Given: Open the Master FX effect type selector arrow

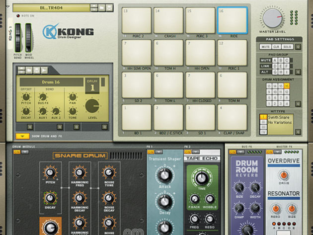Looking at the screenshot, I should (277, 152).
